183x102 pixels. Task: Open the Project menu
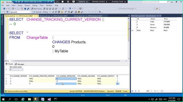click(x=27, y=5)
